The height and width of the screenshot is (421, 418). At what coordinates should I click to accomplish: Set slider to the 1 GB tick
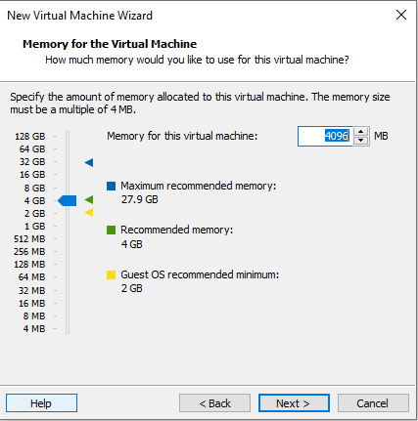coord(68,226)
